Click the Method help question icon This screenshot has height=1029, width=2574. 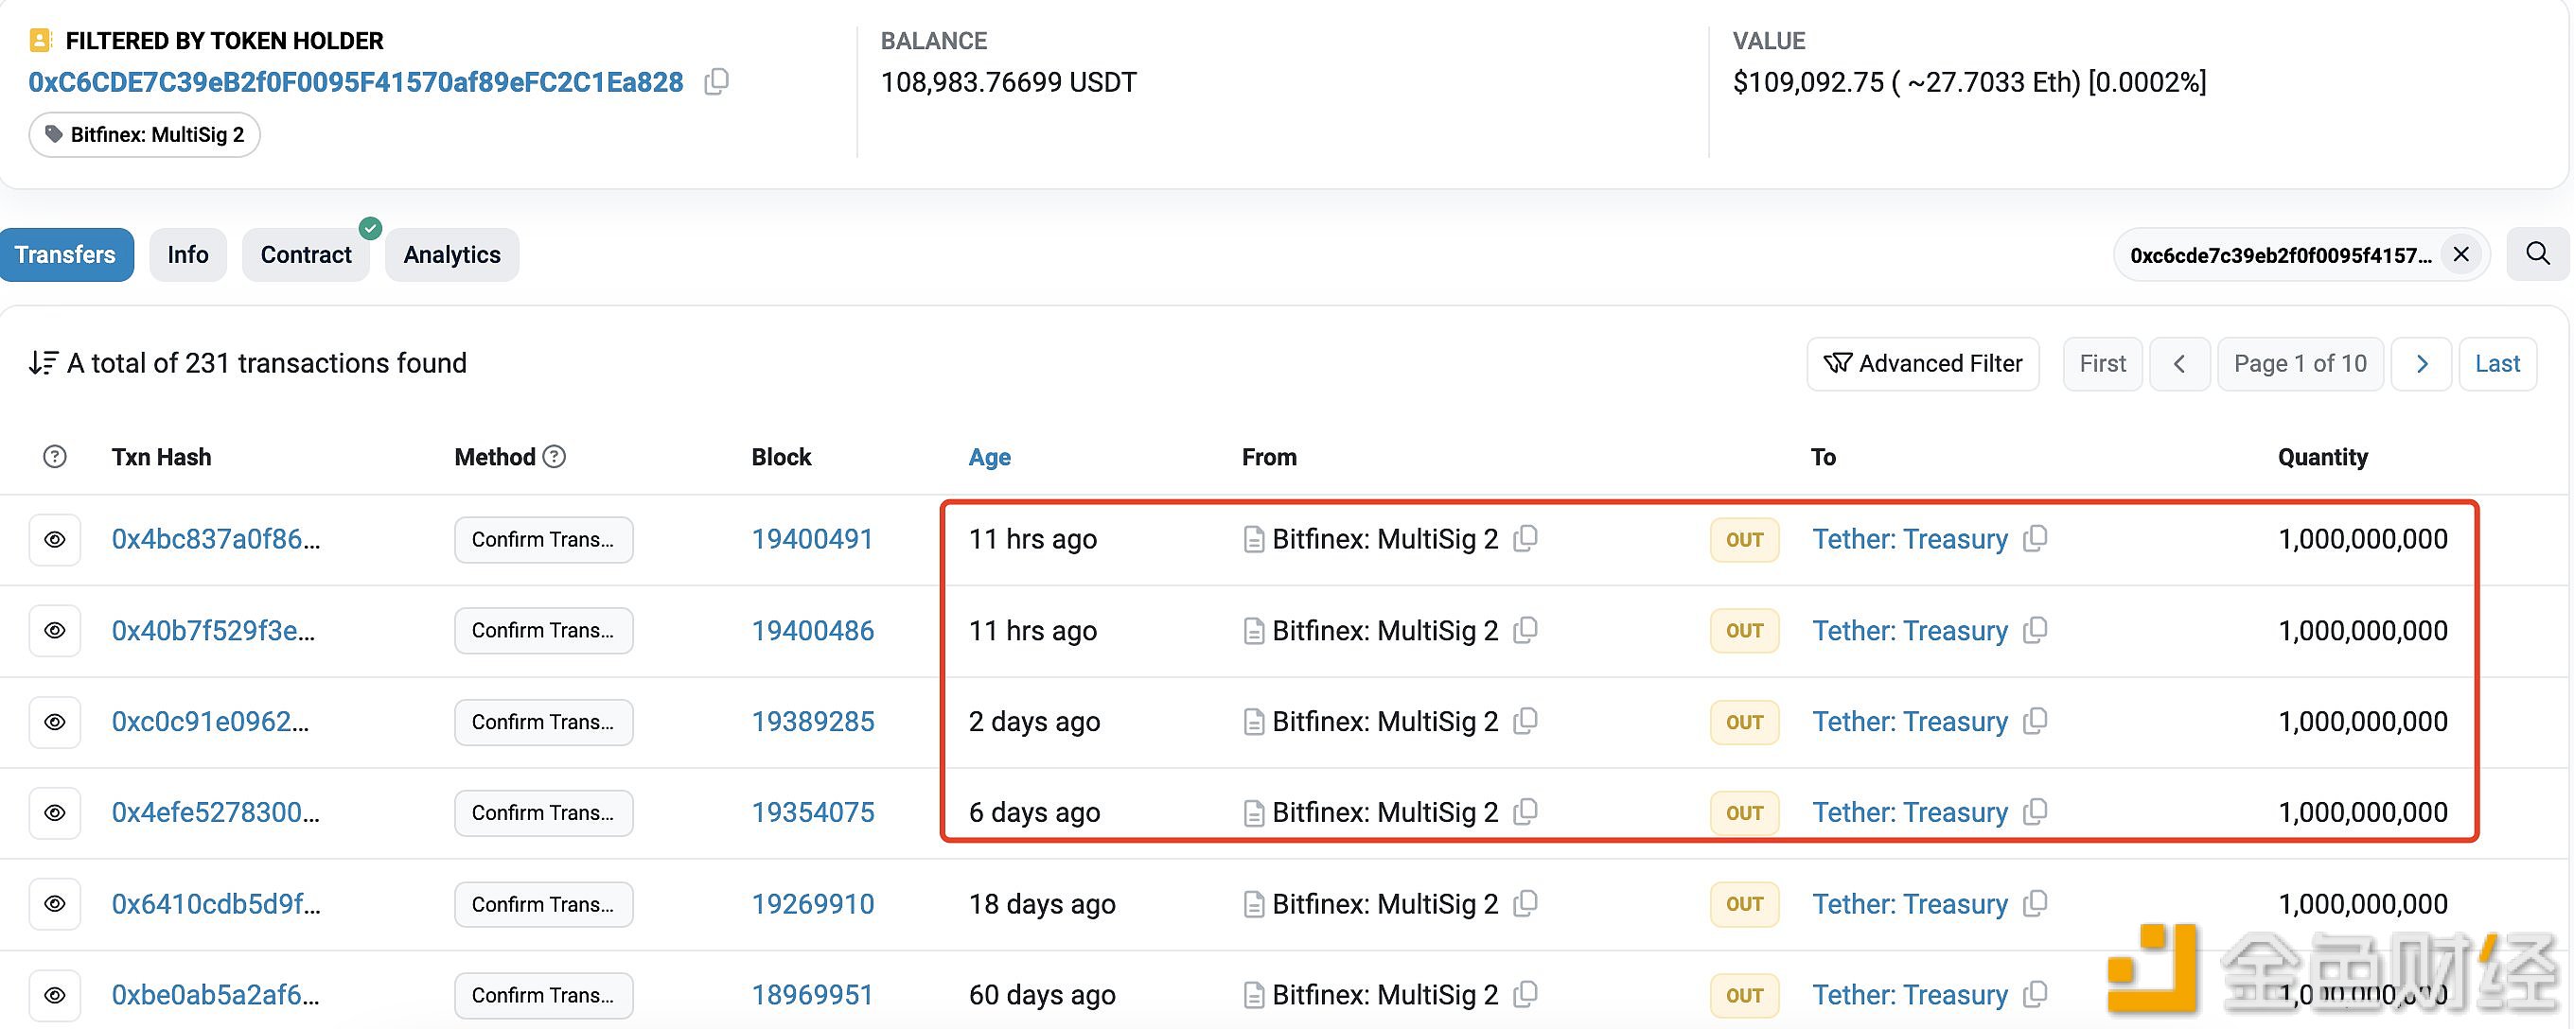555,457
